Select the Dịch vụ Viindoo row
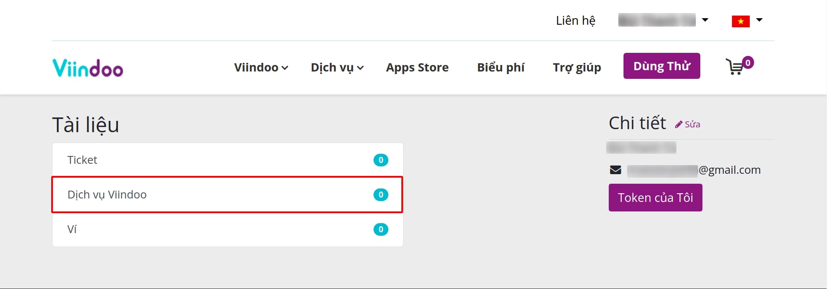The width and height of the screenshot is (827, 289). coord(227,195)
